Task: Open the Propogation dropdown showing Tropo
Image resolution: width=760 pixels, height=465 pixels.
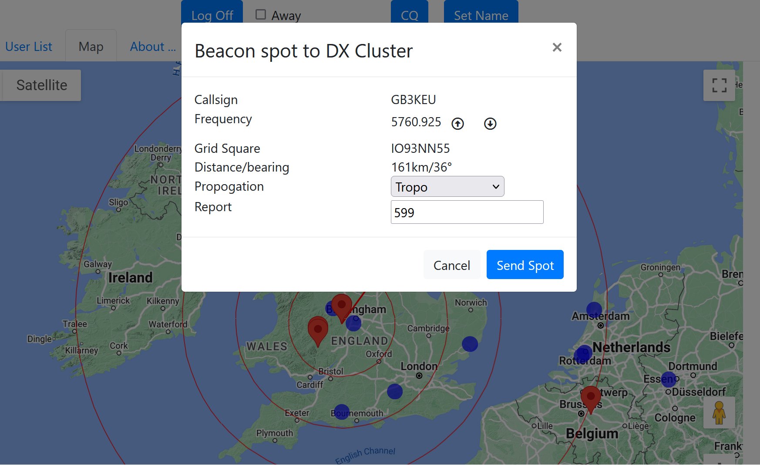Action: (x=447, y=186)
